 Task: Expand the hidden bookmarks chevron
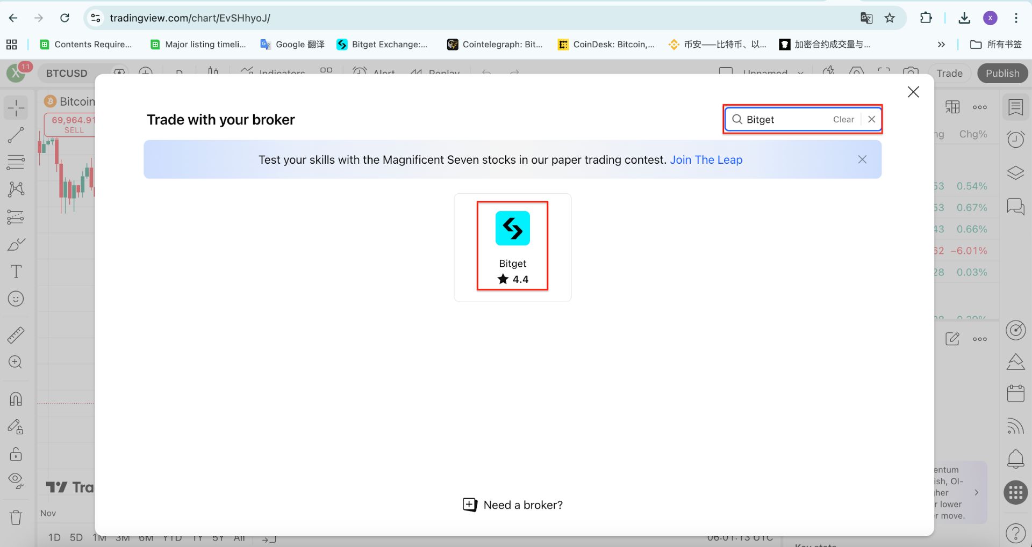pyautogui.click(x=941, y=44)
